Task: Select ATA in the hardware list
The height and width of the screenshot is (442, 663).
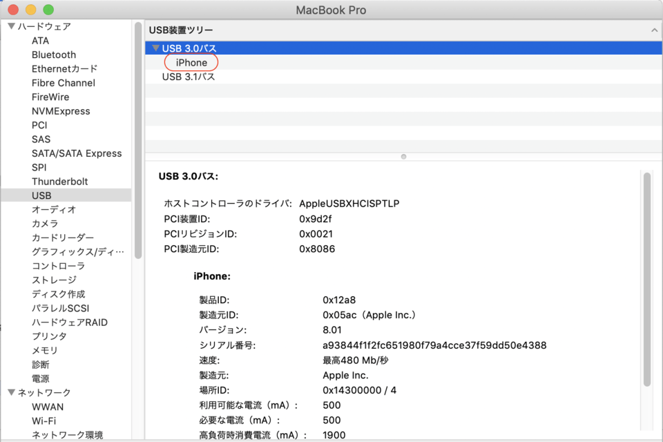Action: tap(41, 41)
